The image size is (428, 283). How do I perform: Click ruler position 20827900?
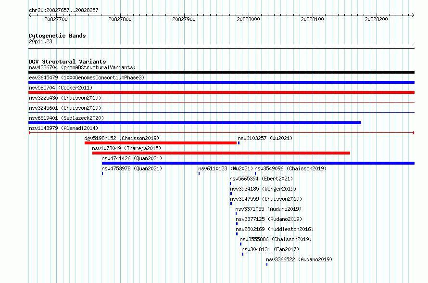pyautogui.click(x=184, y=19)
